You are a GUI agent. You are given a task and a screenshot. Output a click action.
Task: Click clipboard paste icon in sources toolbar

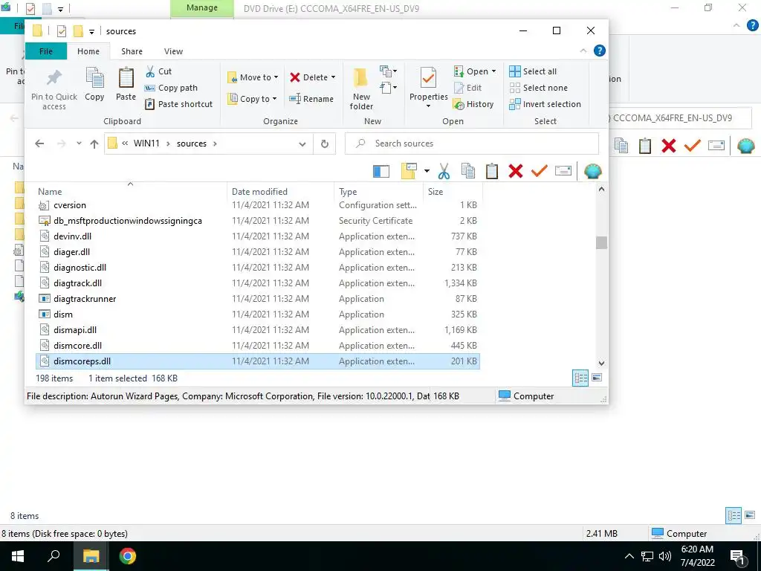tap(492, 171)
